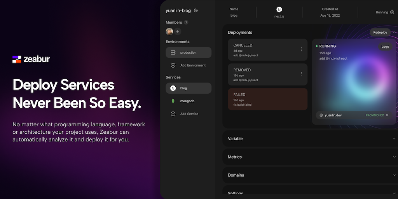Viewport: 398px width, 199px height.
Task: Stop the running service via pause icon
Action: (x=392, y=12)
